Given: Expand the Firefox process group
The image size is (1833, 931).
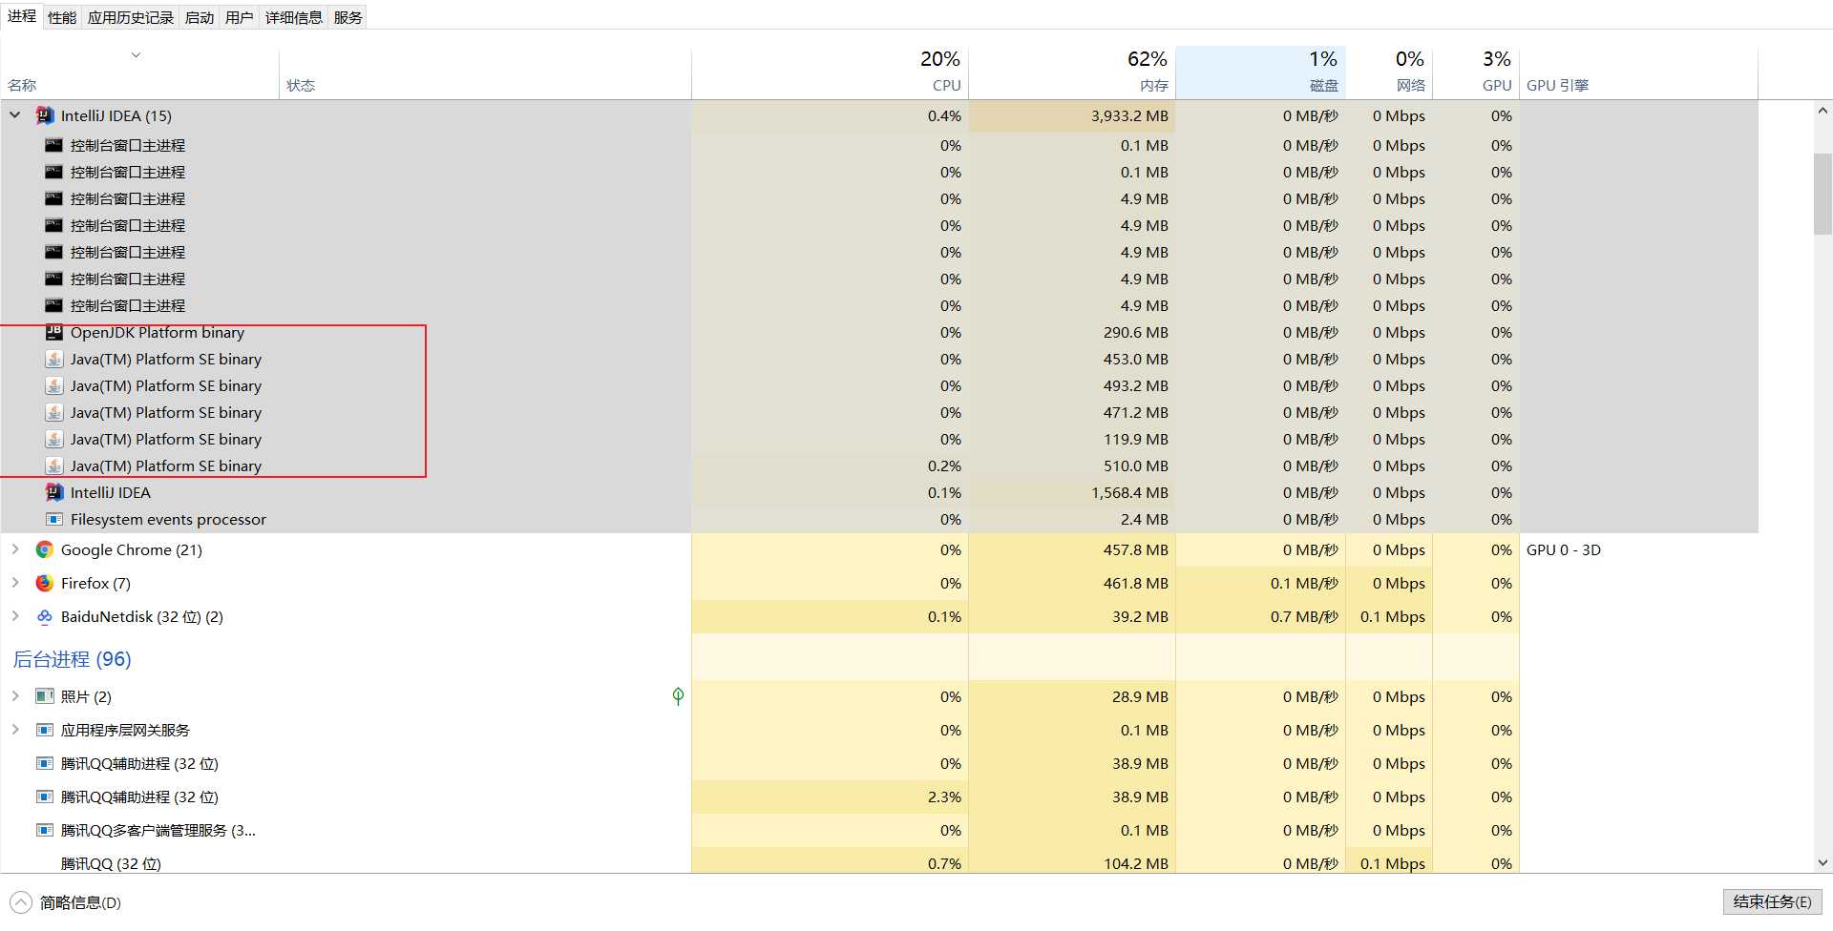Looking at the screenshot, I should [x=15, y=583].
